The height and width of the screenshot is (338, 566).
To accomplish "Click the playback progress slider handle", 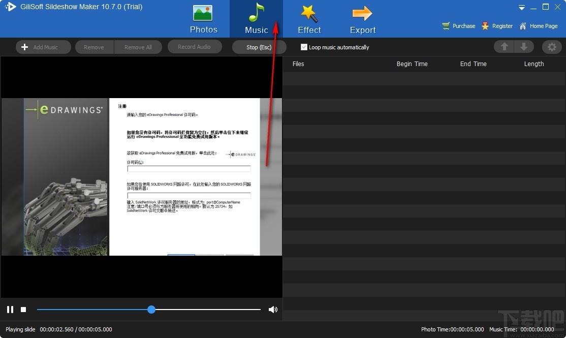I will pos(151,310).
